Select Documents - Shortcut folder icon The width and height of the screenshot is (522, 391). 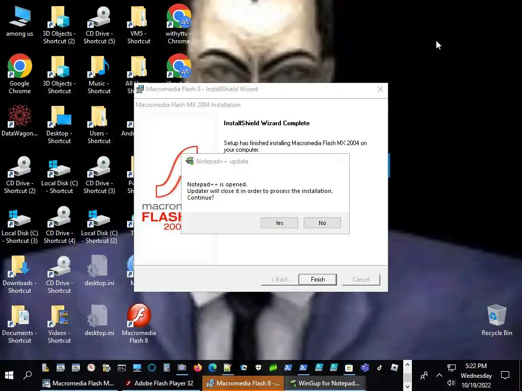[x=20, y=324]
